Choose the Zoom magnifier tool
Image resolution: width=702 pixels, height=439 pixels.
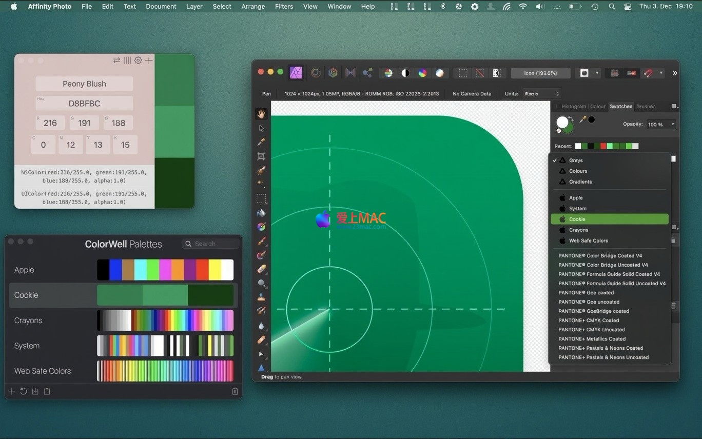tap(261, 283)
